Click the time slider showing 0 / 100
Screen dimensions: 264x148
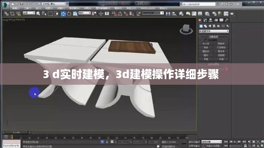pyautogui.click(x=16, y=132)
